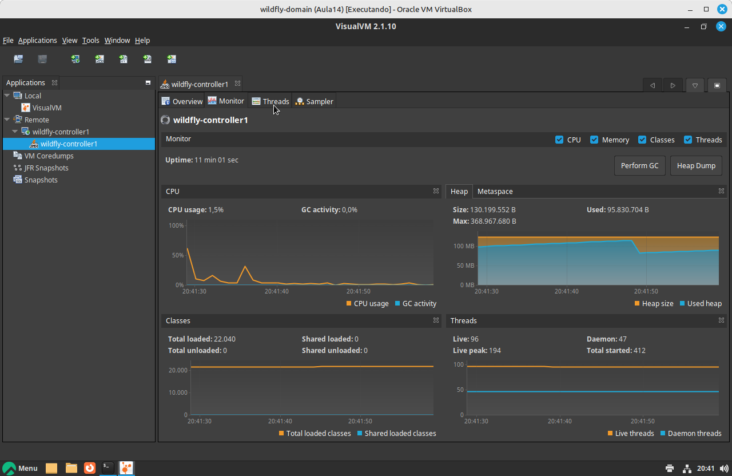Click the Add JMX Connection toolbar icon
Image resolution: width=732 pixels, height=476 pixels.
(x=100, y=59)
